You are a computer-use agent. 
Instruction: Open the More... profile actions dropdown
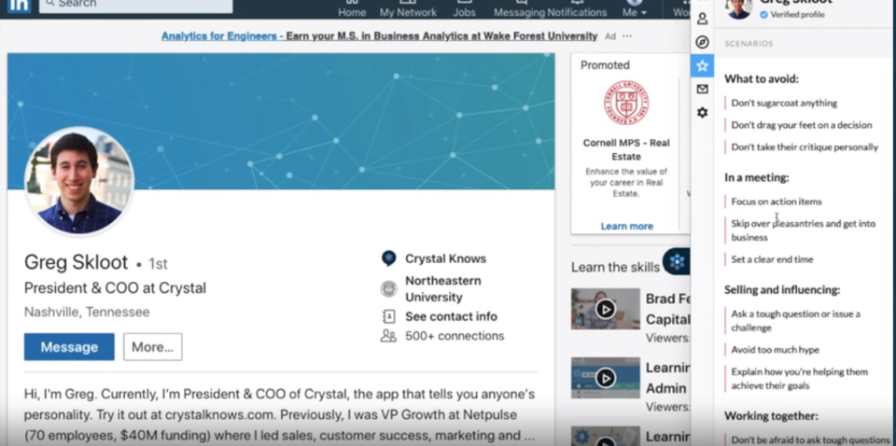152,347
